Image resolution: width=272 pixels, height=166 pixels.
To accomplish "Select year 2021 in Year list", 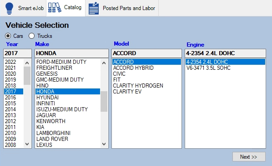I will click(x=14, y=68).
